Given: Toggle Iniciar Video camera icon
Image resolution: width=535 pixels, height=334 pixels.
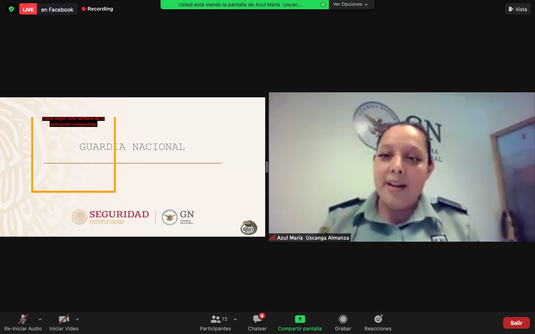Looking at the screenshot, I should coord(64,319).
